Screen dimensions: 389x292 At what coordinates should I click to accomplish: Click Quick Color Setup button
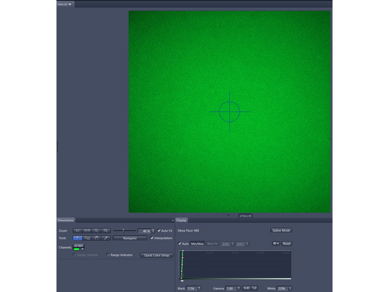[x=156, y=255]
